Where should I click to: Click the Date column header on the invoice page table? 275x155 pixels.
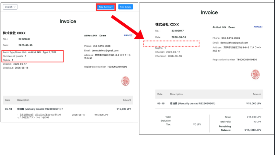coord(7,100)
